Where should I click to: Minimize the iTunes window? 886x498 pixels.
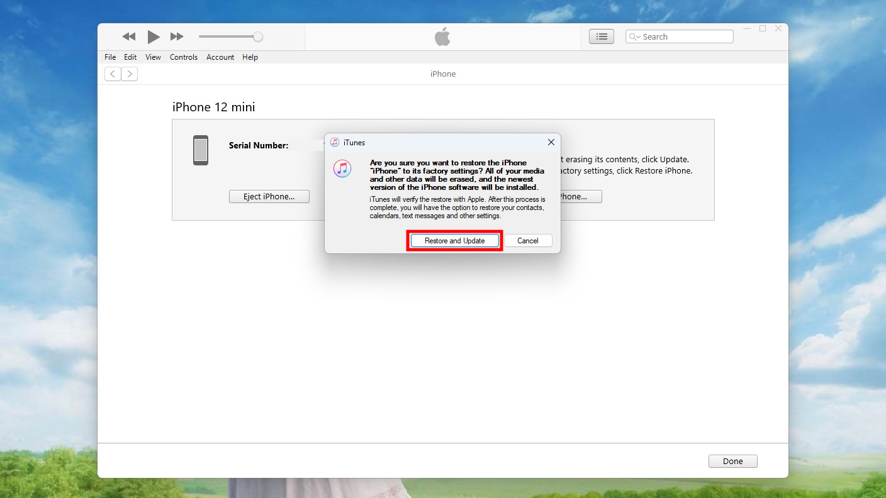pos(747,28)
